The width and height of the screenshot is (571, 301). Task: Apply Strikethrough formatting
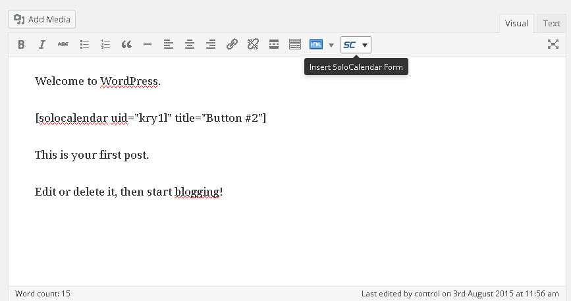(63, 44)
